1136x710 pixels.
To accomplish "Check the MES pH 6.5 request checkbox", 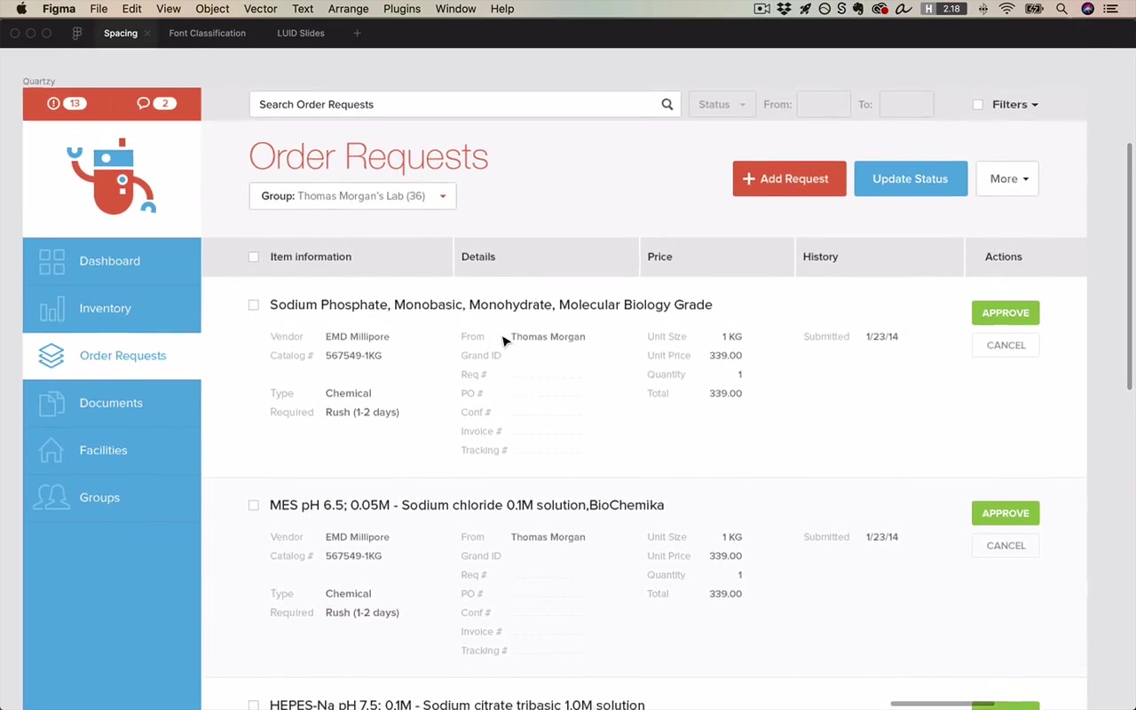I will [254, 505].
